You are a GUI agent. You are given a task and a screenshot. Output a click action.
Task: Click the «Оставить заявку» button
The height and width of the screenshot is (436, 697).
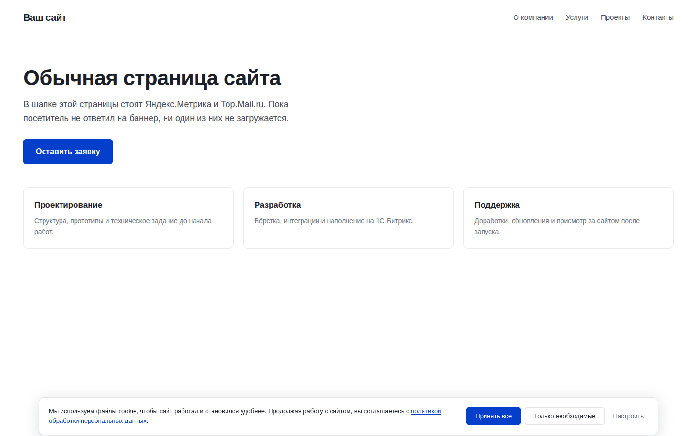pos(68,152)
